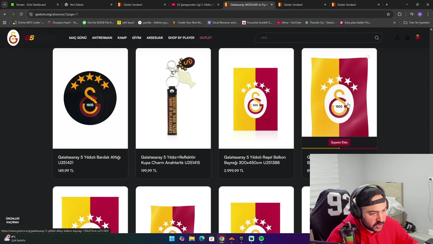This screenshot has width=433, height=244.
Task: Open a new tab with the plus button
Action: (x=387, y=5)
